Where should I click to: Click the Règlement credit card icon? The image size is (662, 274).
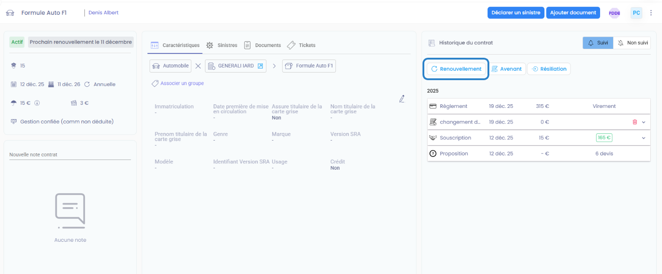click(433, 107)
